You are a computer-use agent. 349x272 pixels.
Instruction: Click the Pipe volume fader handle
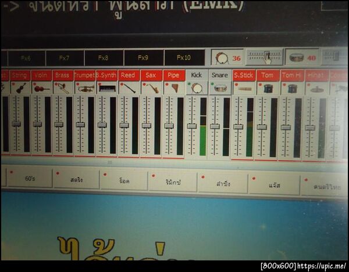coord(169,126)
